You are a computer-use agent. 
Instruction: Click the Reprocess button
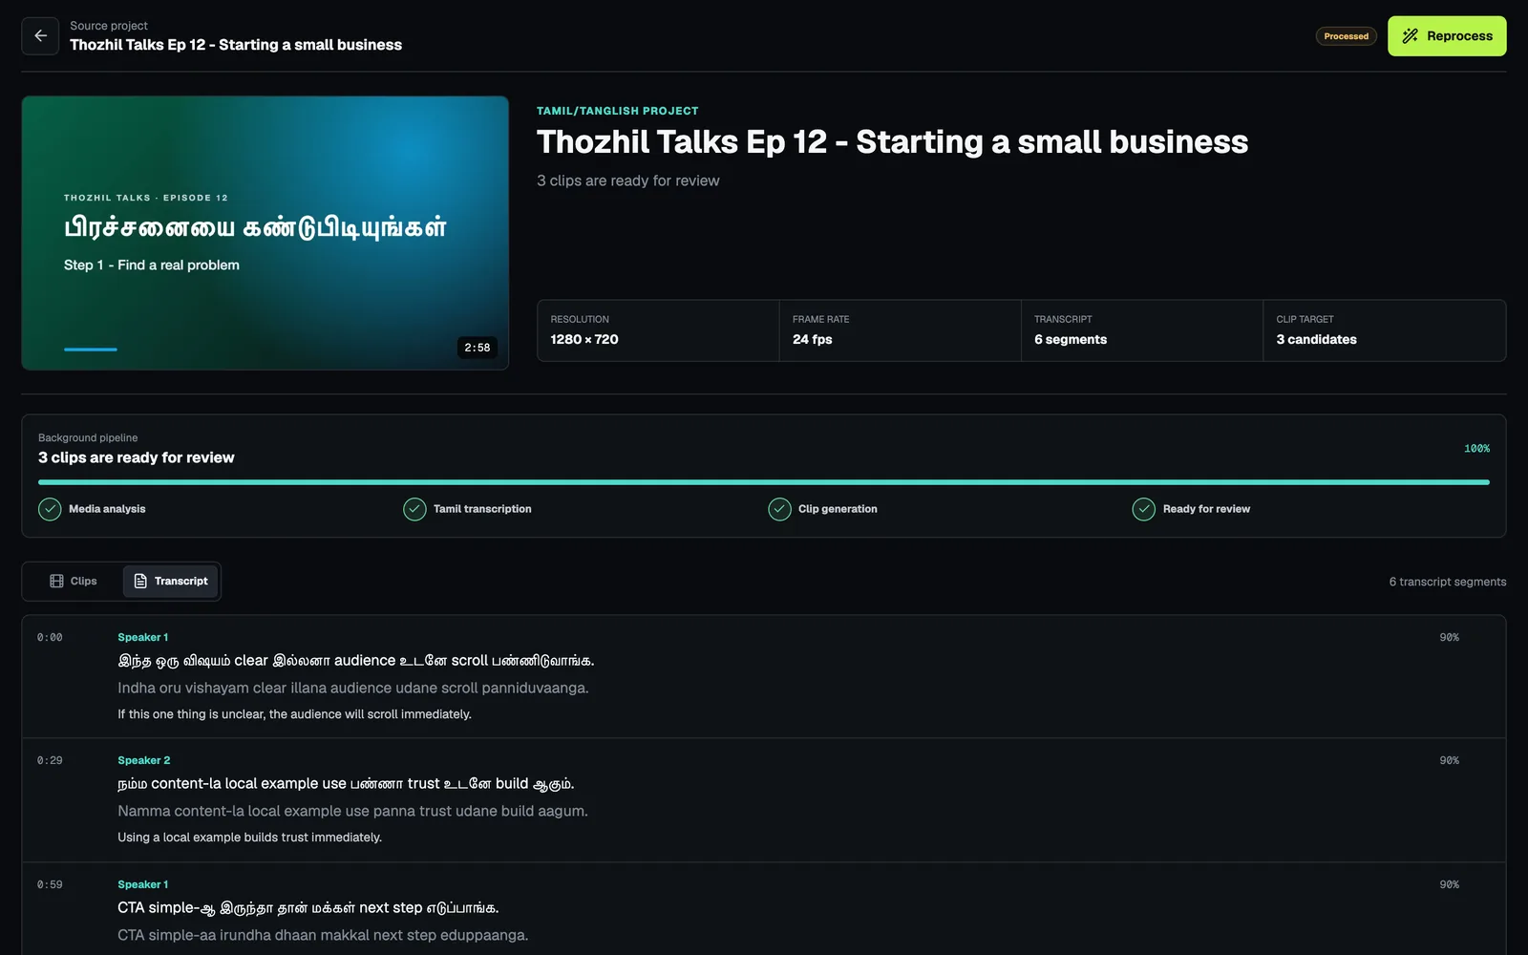[x=1447, y=36]
